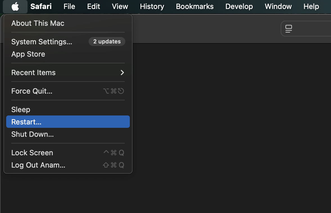Screen dimensions: 331x213
Task: Open About This Mac
Action: pyautogui.click(x=38, y=23)
